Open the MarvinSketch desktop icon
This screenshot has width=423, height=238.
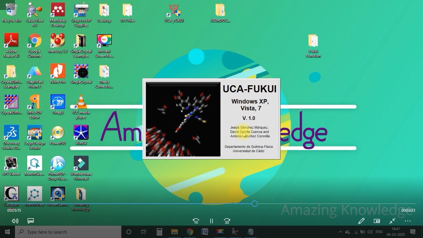pyautogui.click(x=34, y=166)
